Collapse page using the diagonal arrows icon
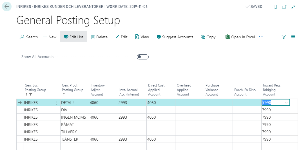The image size is (301, 153). pyautogui.click(x=293, y=7)
